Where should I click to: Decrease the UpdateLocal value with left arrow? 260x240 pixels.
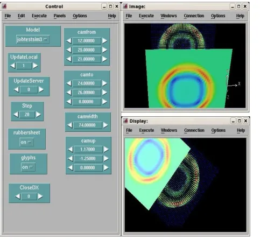coord(12,66)
